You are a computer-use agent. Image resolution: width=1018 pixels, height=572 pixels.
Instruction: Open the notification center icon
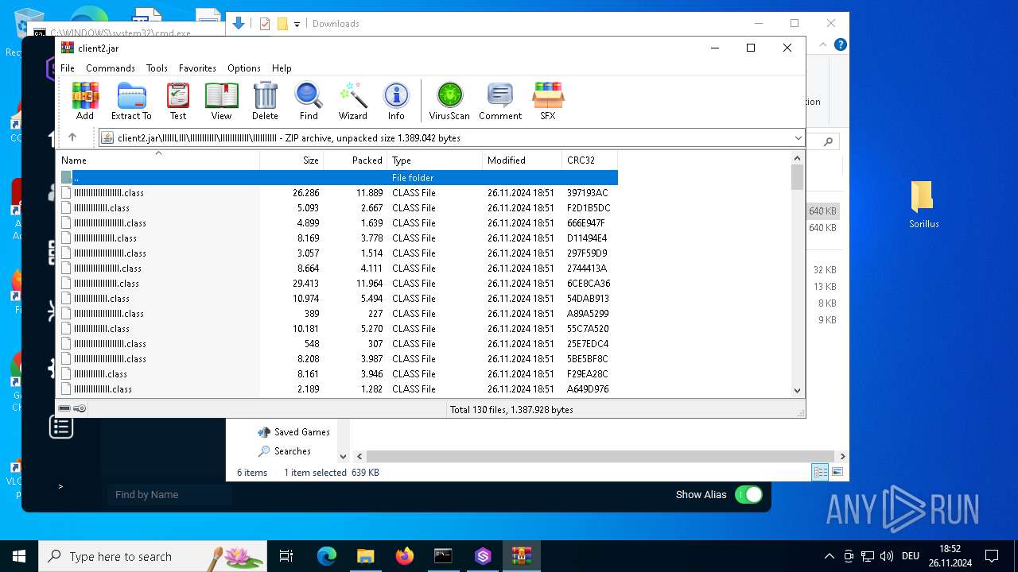pos(992,556)
